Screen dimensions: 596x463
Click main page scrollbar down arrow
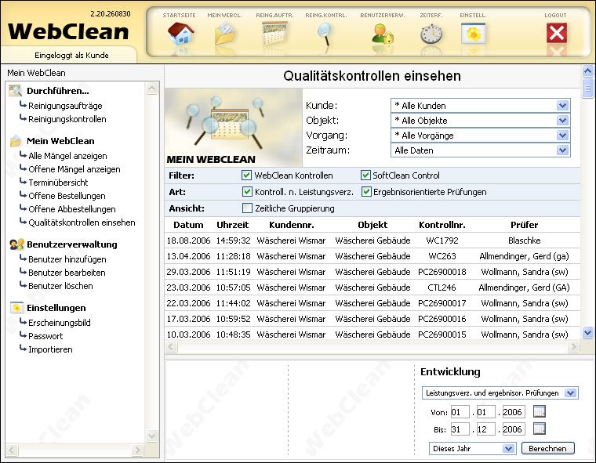pyautogui.click(x=587, y=333)
